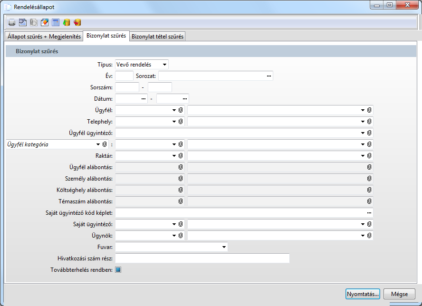Viewport: 422px width, 306px height.
Task: Click the Mégse button
Action: (x=399, y=294)
